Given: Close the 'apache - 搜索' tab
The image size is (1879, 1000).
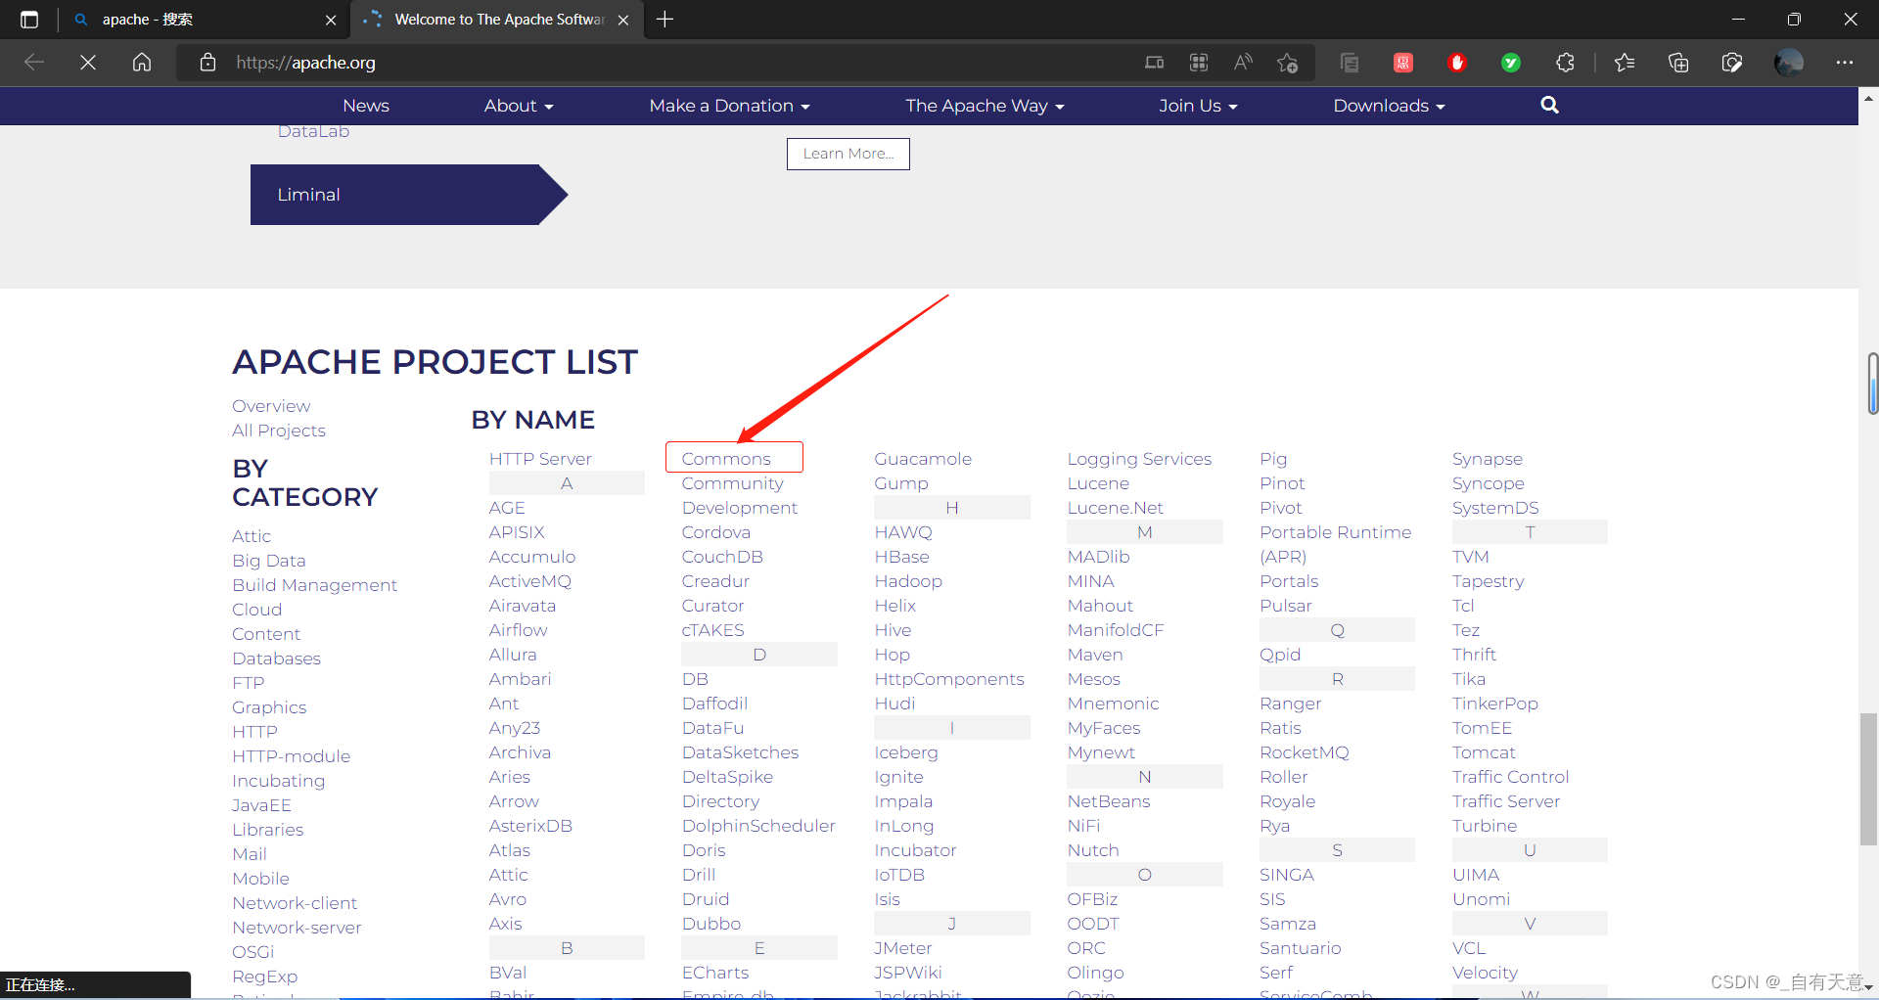Looking at the screenshot, I should [x=331, y=20].
